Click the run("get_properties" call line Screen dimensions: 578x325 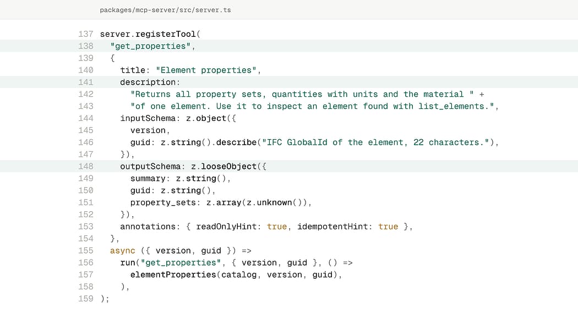point(236,263)
